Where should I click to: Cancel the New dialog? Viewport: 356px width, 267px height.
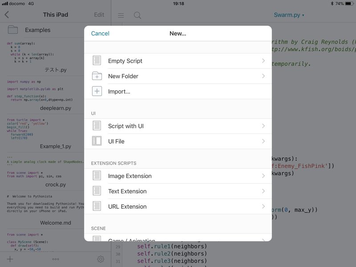pyautogui.click(x=100, y=33)
